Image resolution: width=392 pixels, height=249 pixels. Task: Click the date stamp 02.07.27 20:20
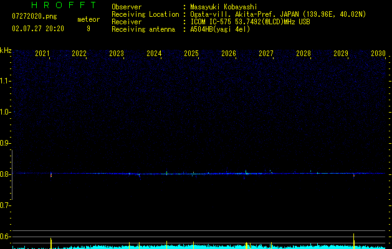click(38, 29)
